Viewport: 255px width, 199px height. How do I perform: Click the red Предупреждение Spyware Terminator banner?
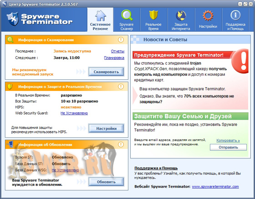pos(182,55)
